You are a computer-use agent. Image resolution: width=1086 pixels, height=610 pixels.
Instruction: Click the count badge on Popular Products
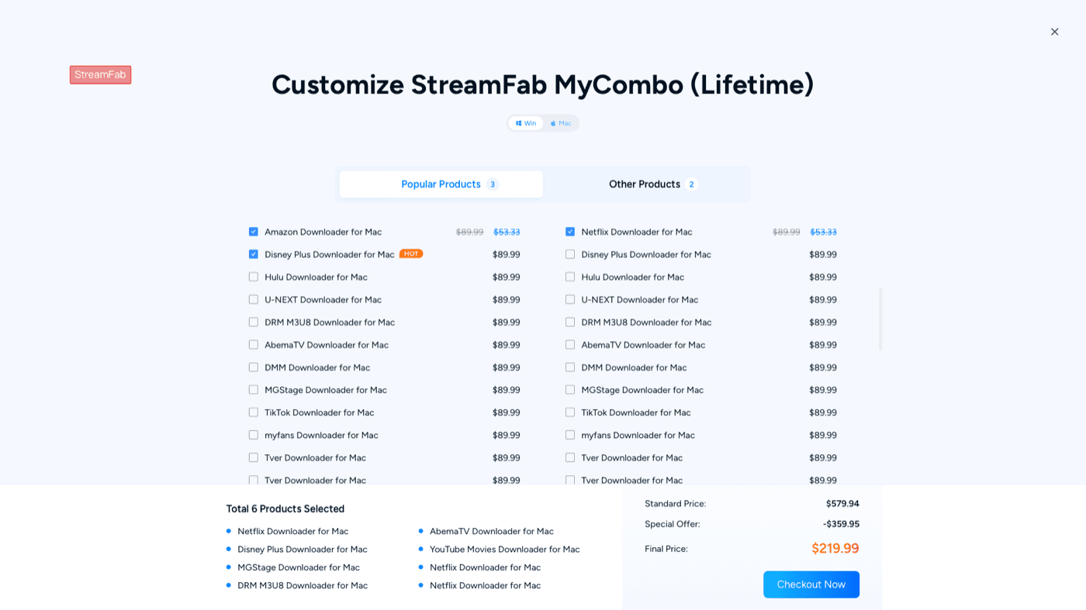click(493, 184)
